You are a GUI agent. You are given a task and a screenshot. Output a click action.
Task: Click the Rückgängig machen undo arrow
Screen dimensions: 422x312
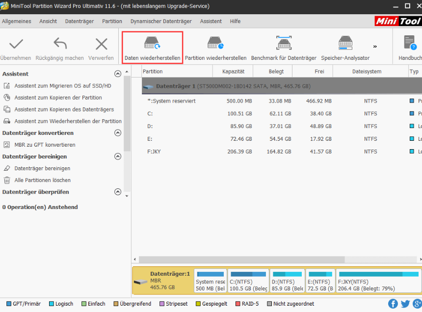point(60,44)
